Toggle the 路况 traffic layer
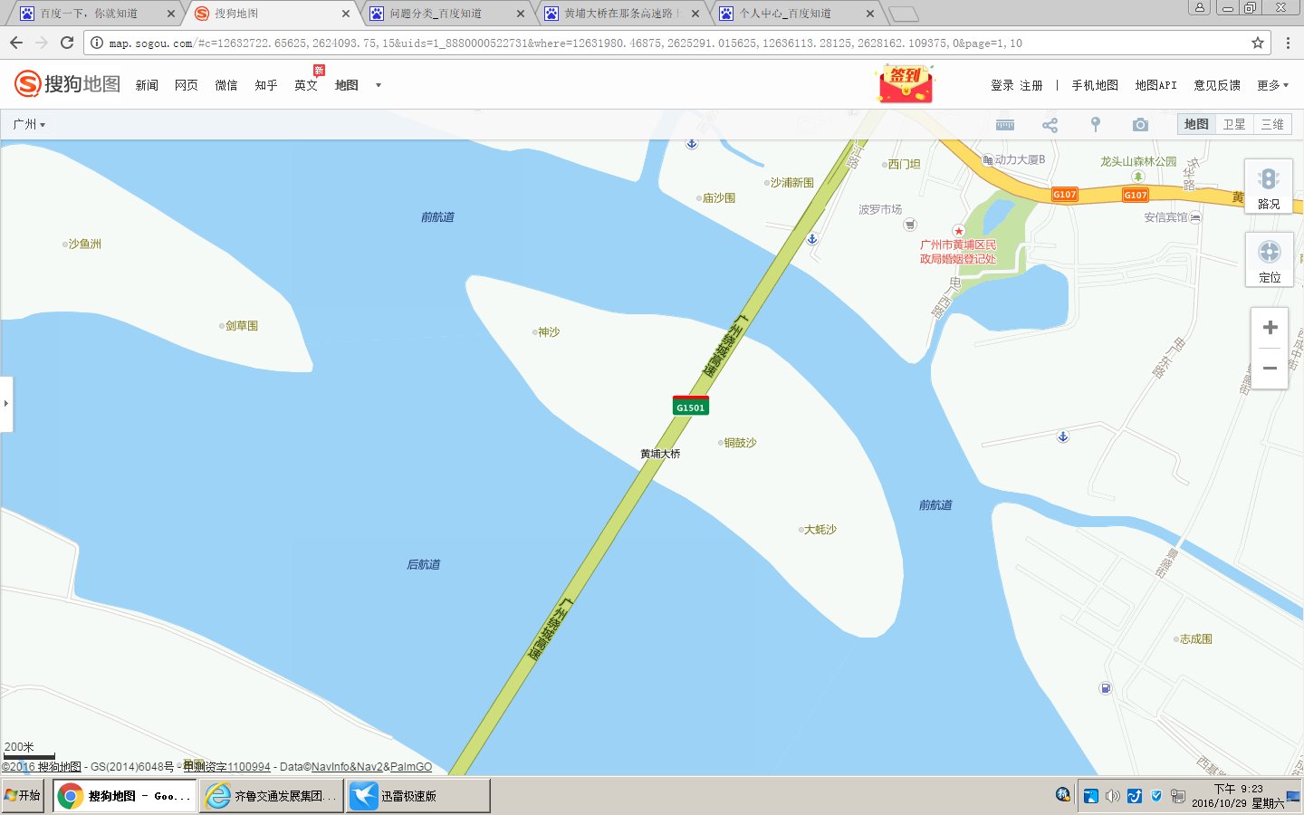 tap(1268, 186)
